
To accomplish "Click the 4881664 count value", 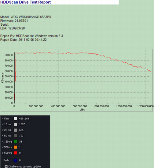I will coord(24,119).
